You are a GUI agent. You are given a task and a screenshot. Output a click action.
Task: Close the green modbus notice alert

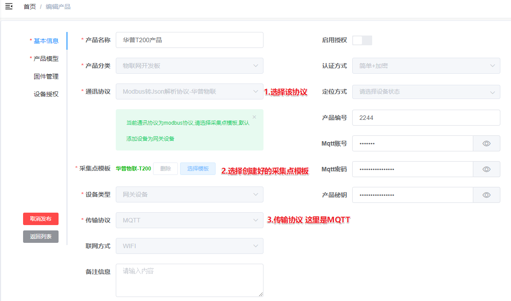pos(254,117)
